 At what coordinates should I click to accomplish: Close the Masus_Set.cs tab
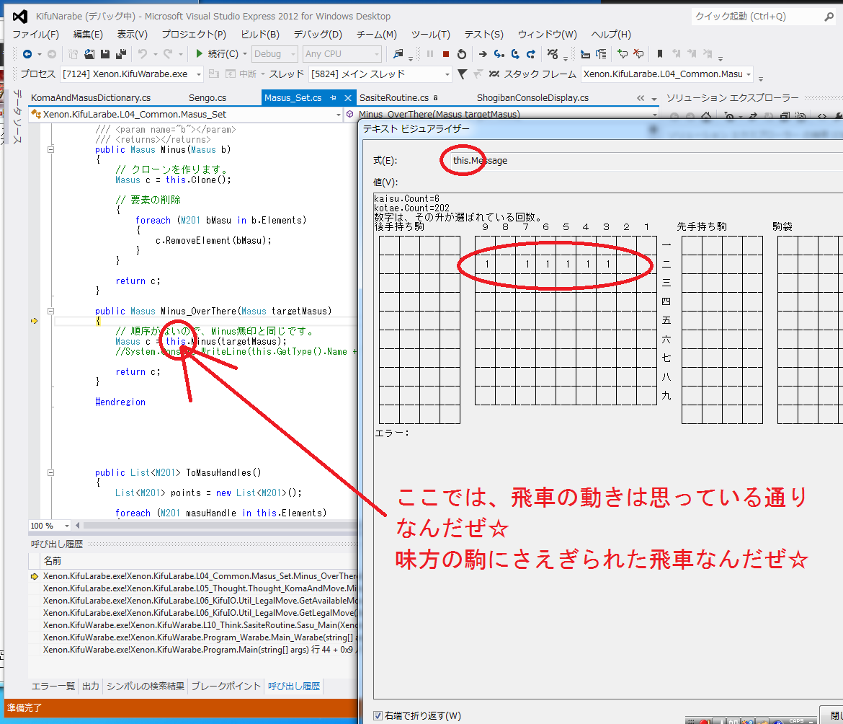348,98
